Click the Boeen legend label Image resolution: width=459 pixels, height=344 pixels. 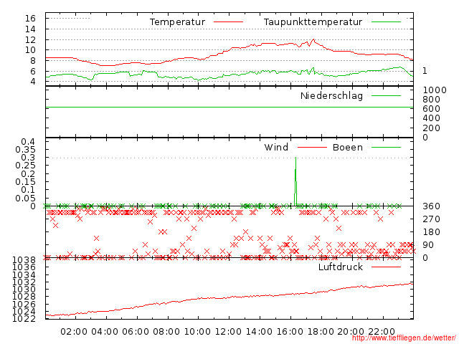click(348, 147)
